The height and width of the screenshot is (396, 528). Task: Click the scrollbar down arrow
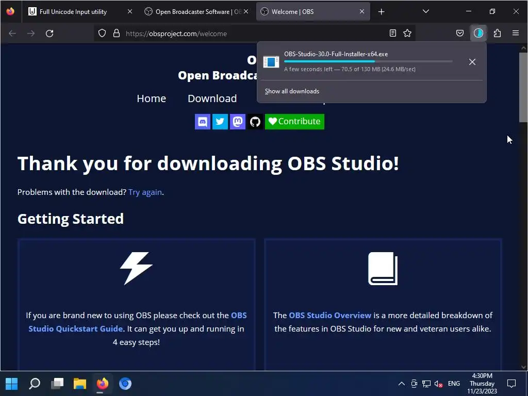point(523,367)
